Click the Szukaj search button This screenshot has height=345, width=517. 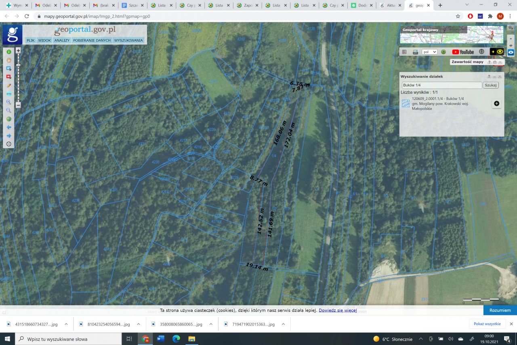coord(491,85)
